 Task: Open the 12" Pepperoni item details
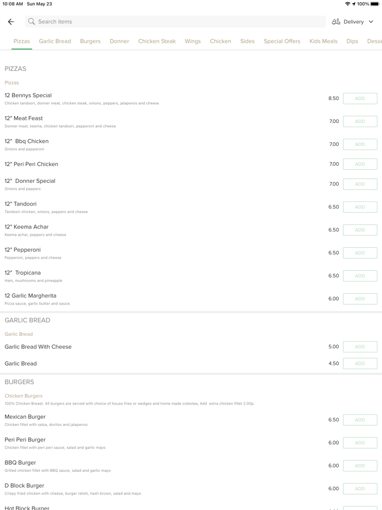(23, 250)
